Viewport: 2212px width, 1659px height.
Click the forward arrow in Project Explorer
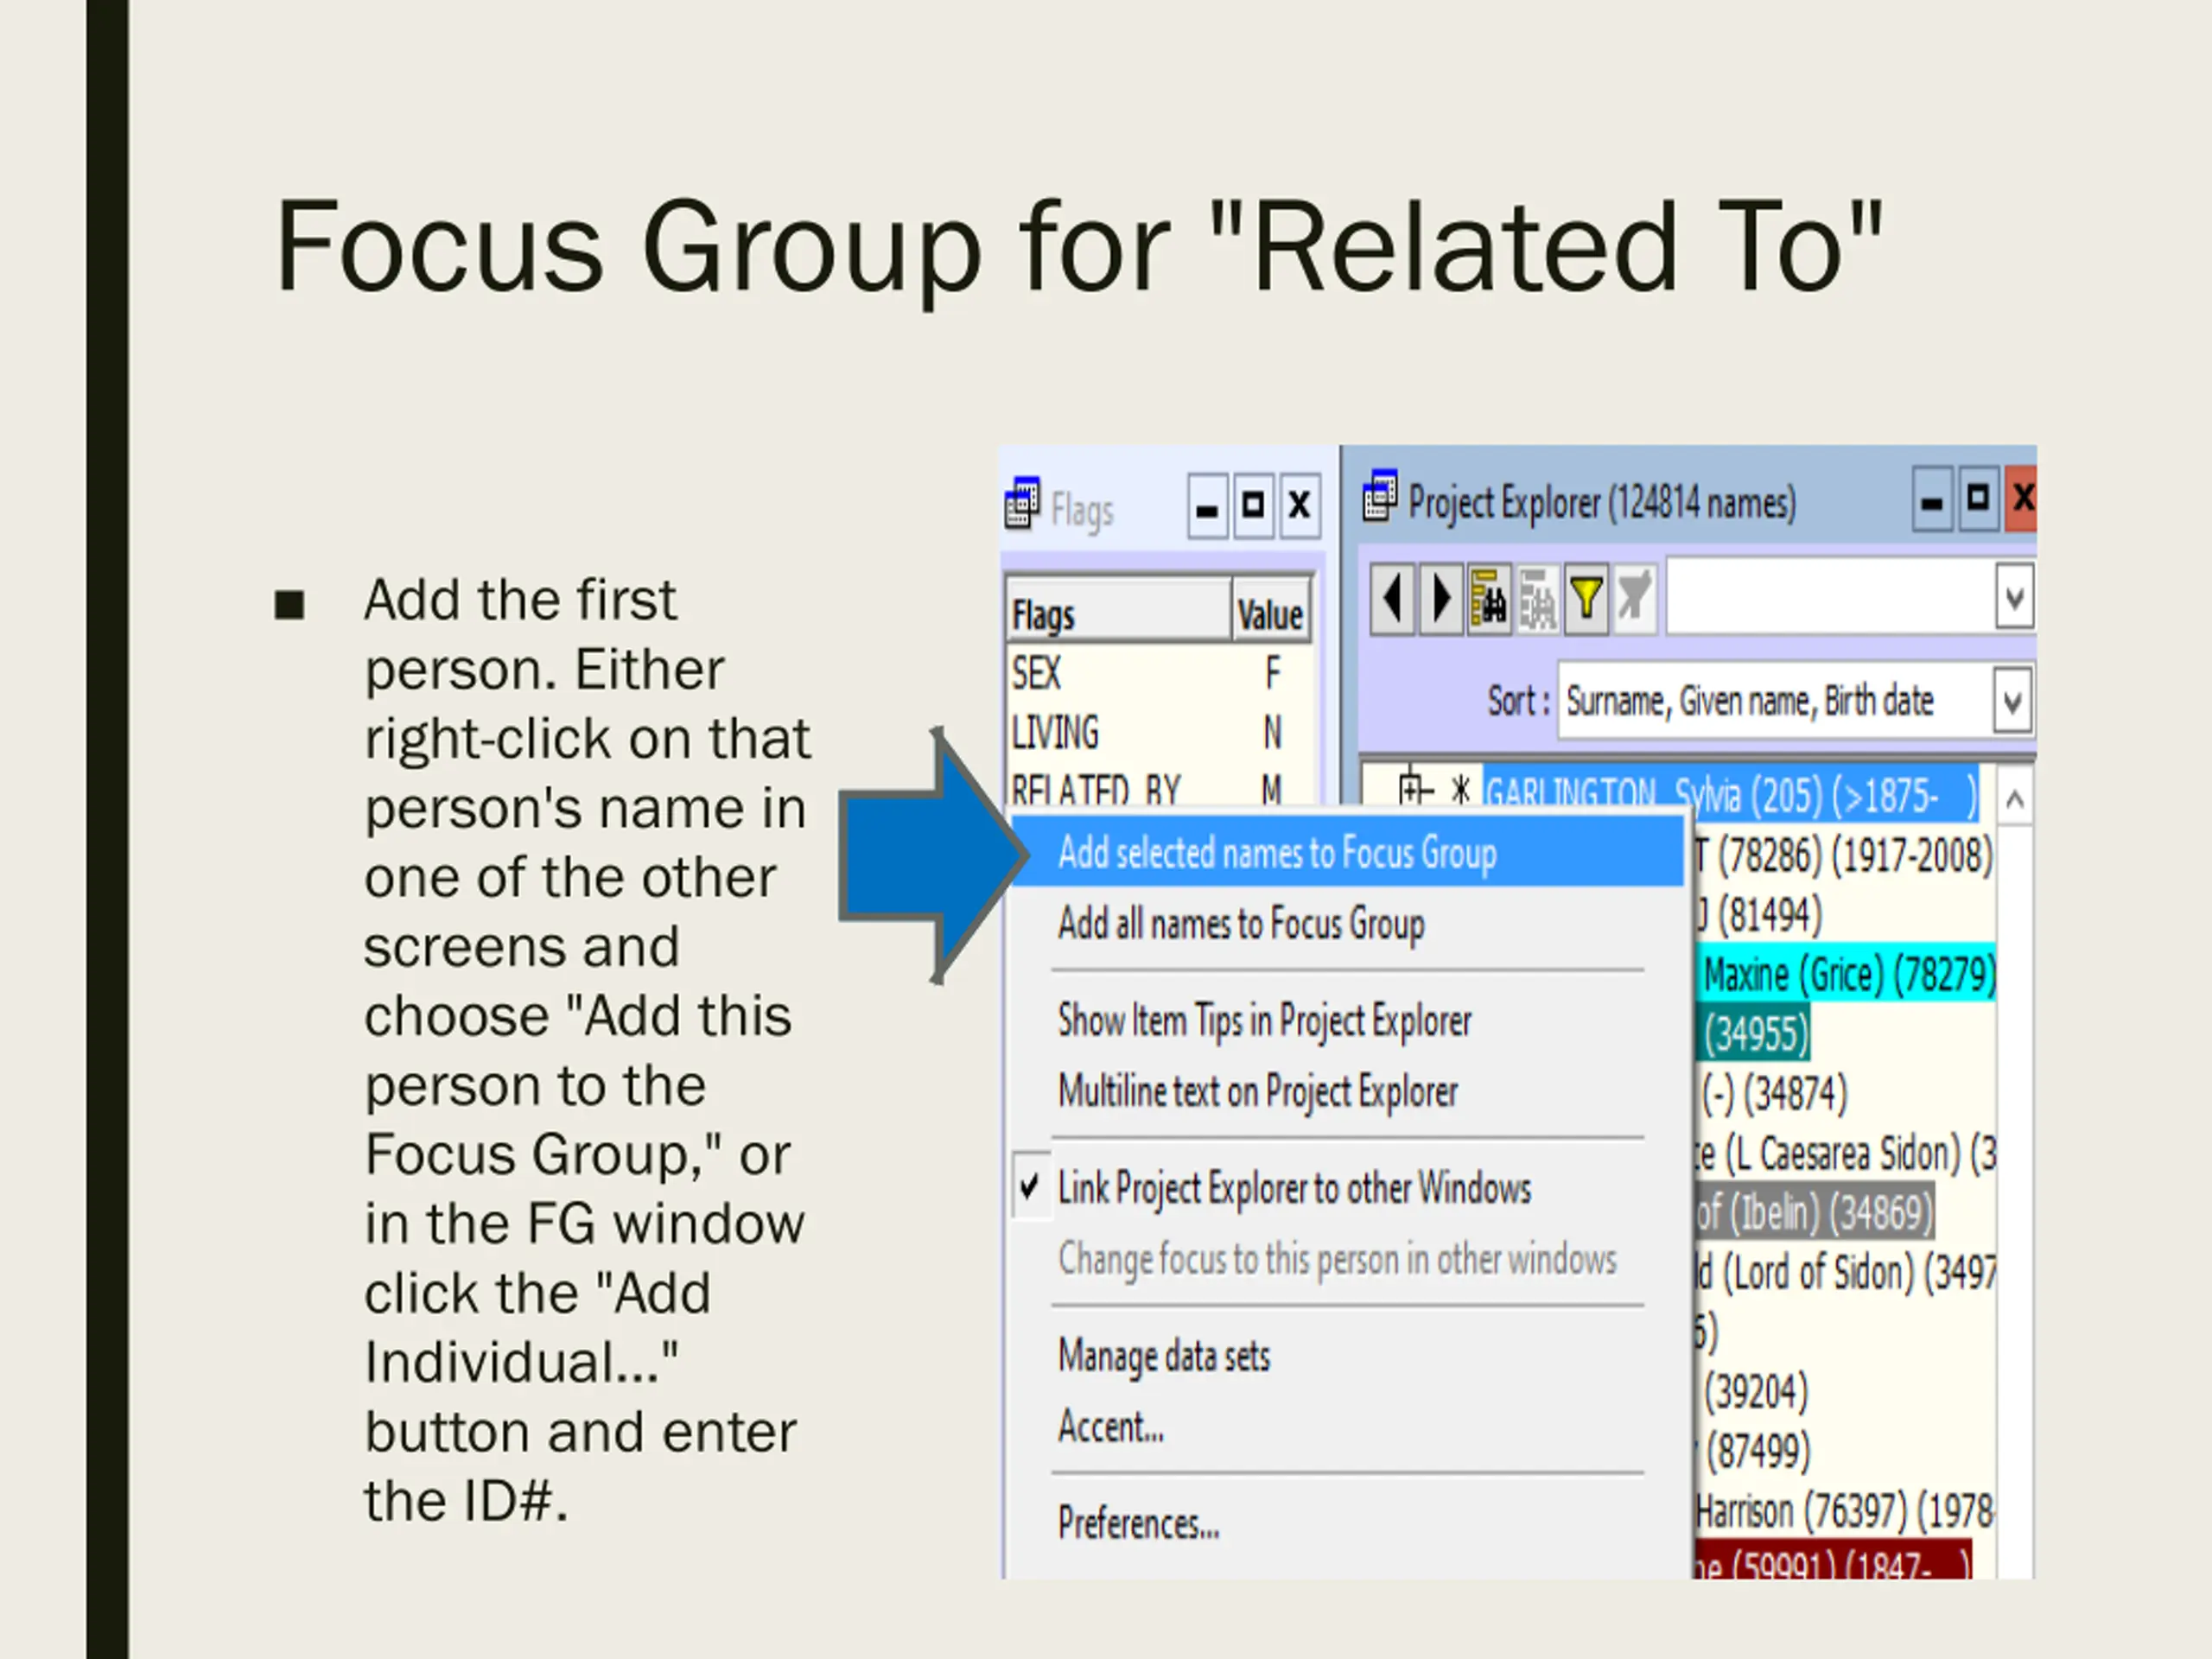pos(1440,599)
